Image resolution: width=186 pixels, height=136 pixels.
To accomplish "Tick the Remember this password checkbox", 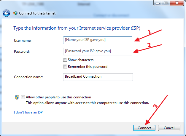I will click(x=65, y=67).
